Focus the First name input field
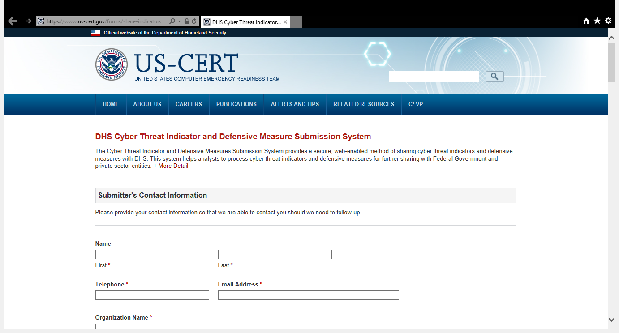This screenshot has height=333, width=619. click(152, 255)
